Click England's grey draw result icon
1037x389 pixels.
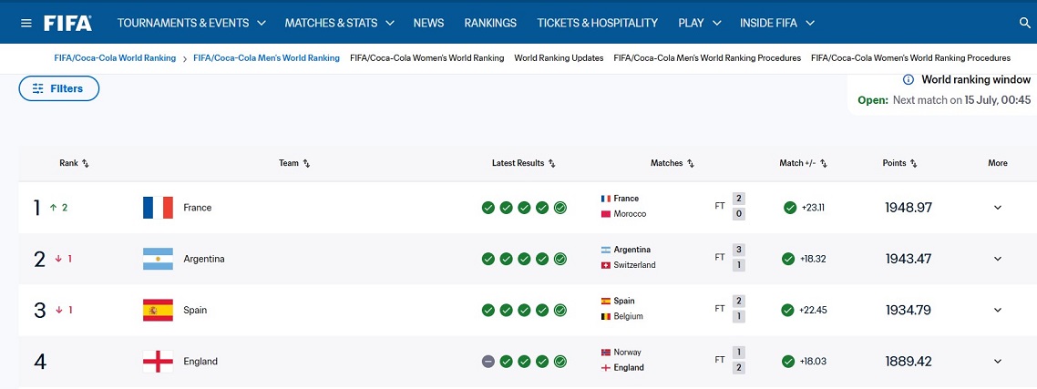[x=488, y=361]
